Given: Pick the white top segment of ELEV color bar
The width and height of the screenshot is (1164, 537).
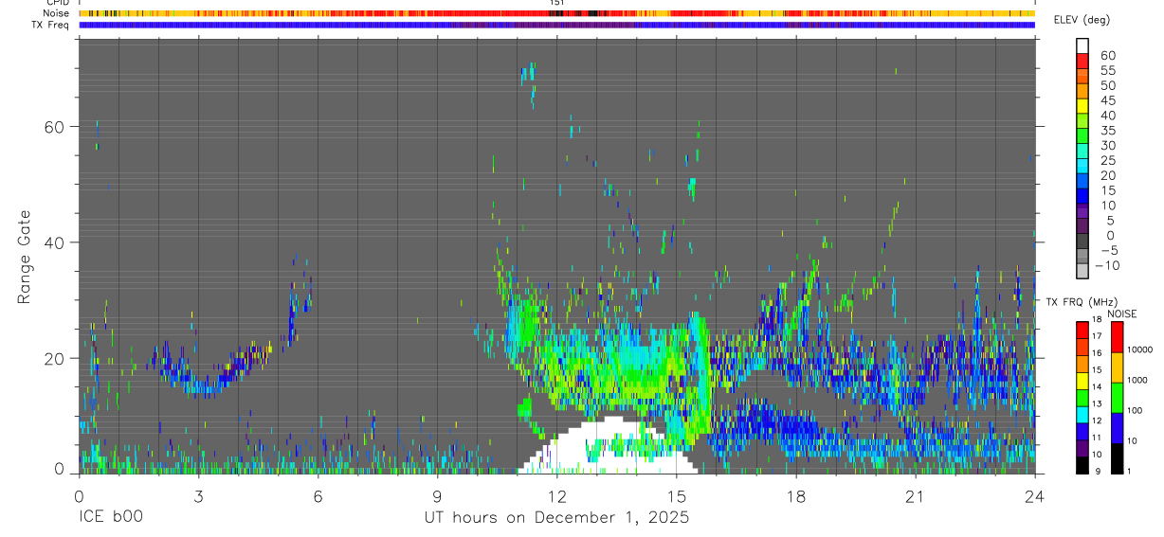Looking at the screenshot, I should click(x=1082, y=45).
